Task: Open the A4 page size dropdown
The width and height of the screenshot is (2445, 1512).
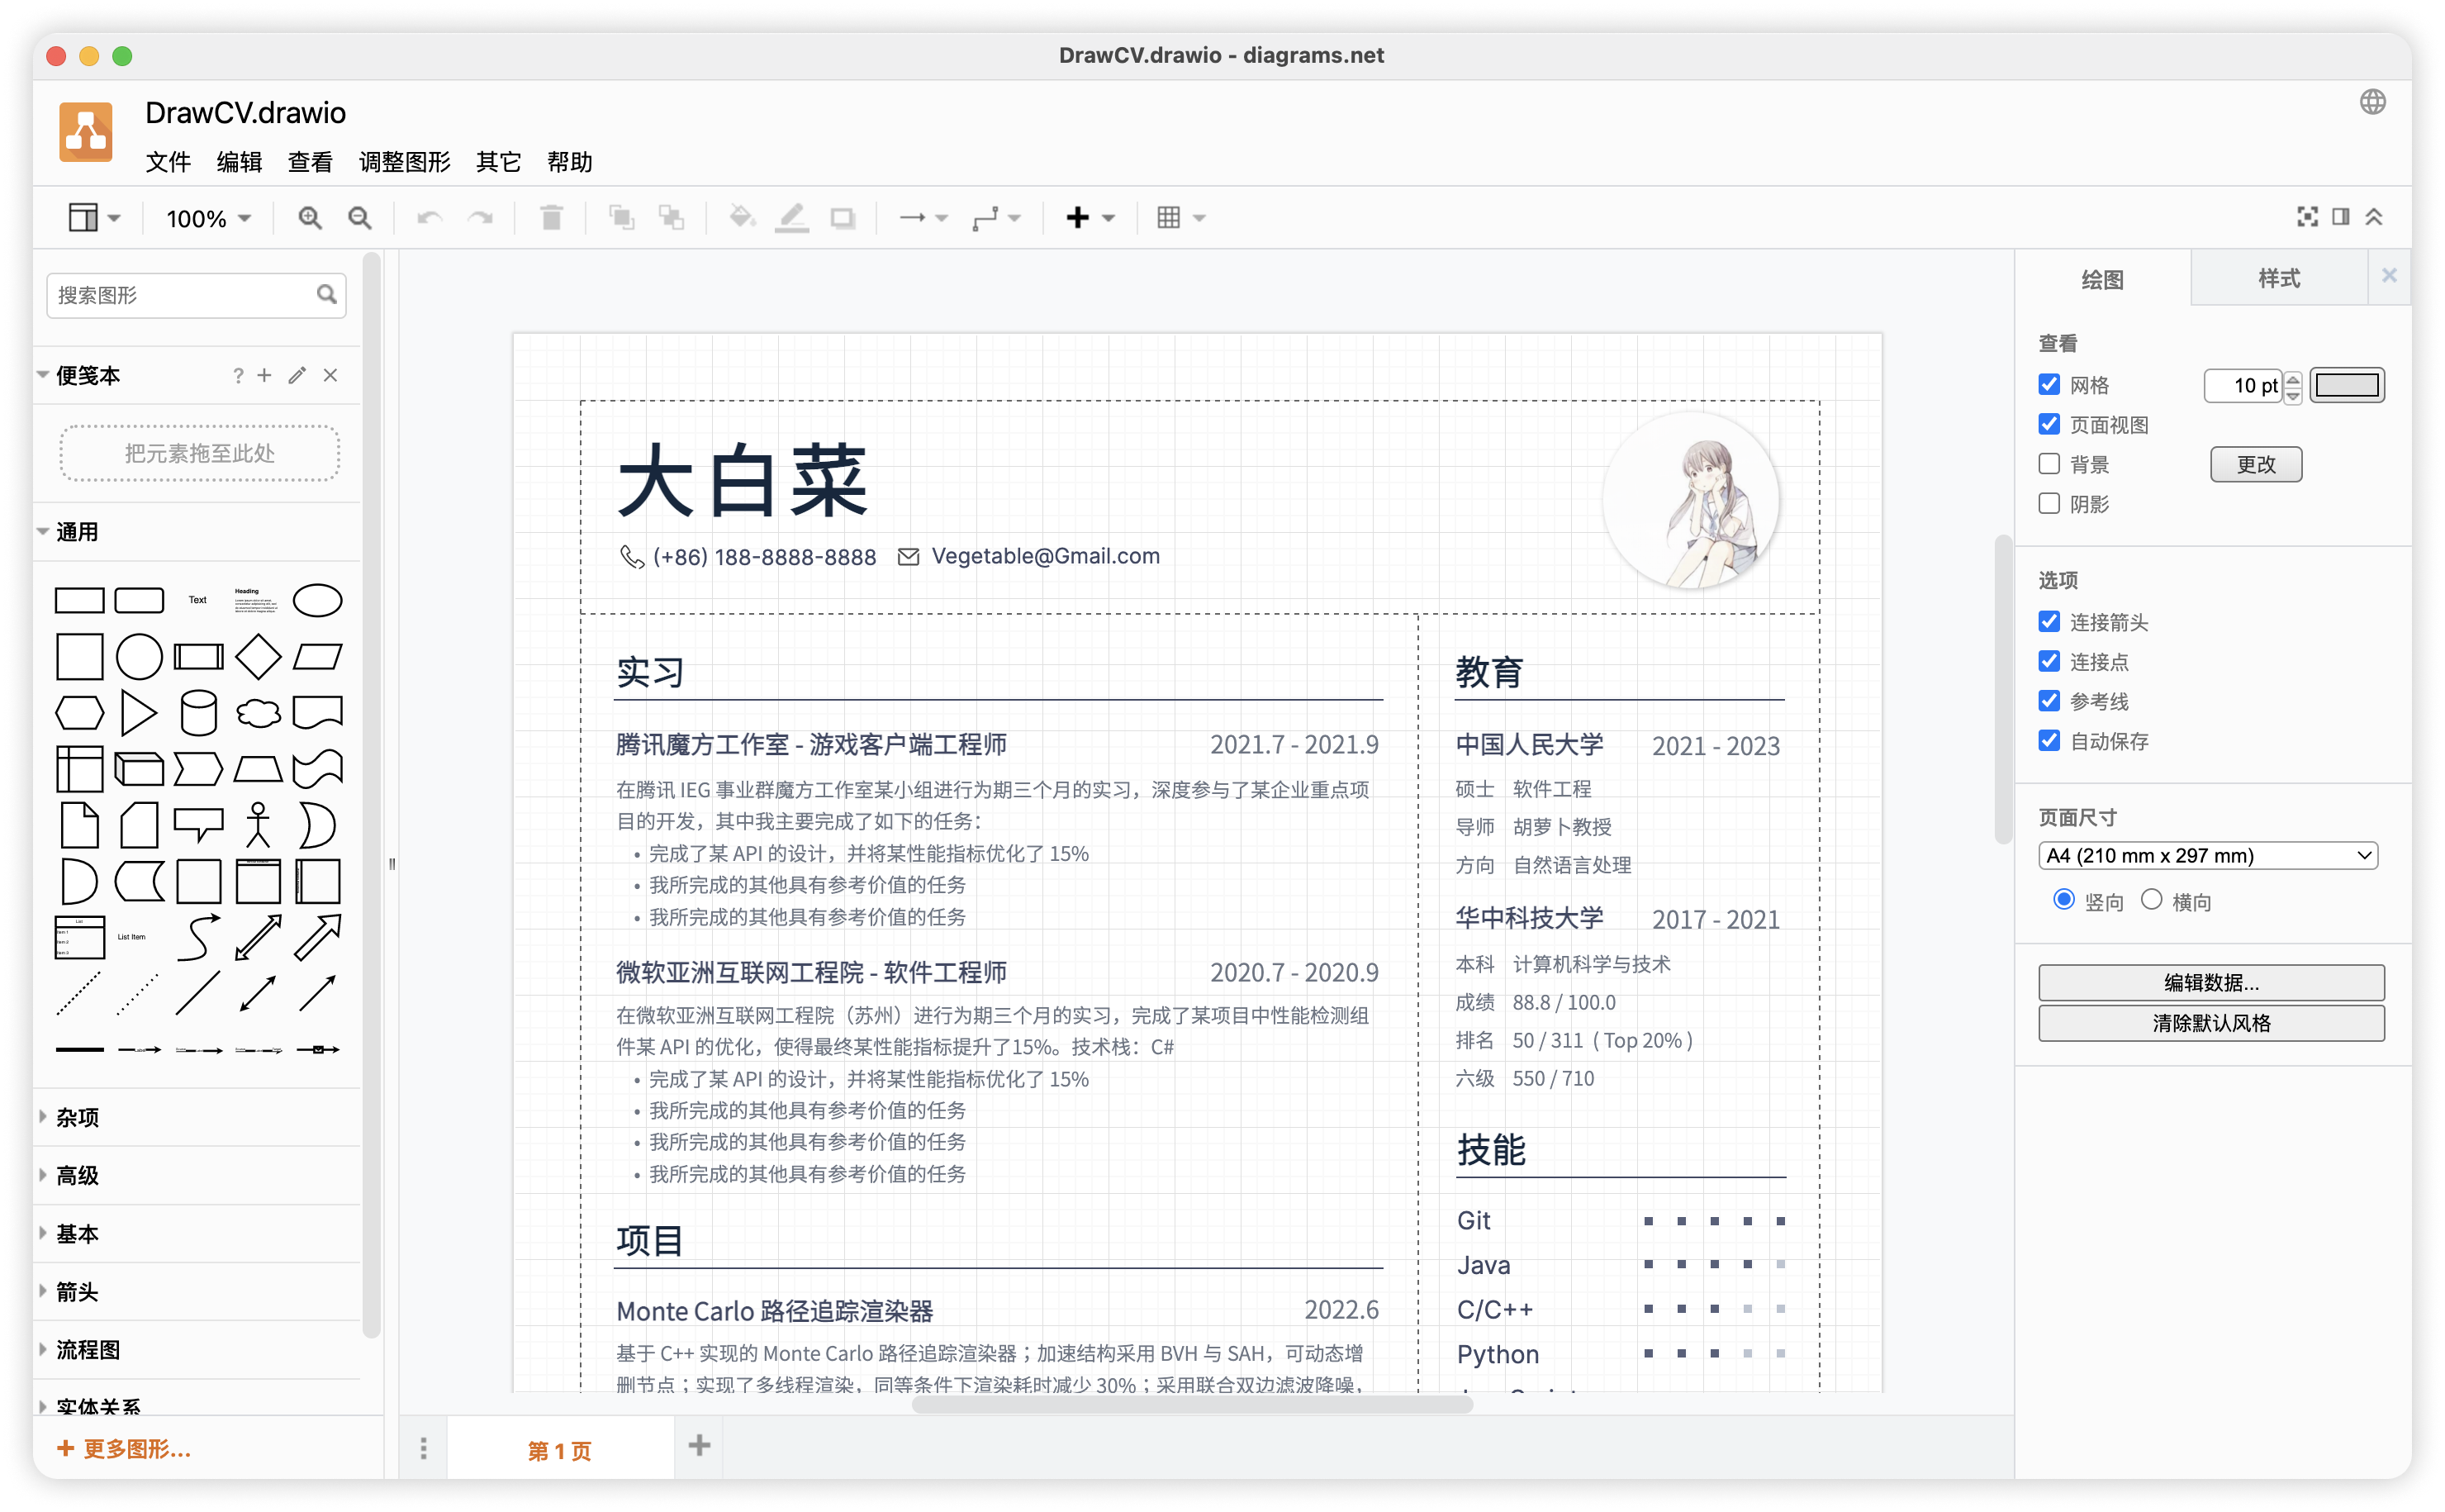Action: 2207,856
